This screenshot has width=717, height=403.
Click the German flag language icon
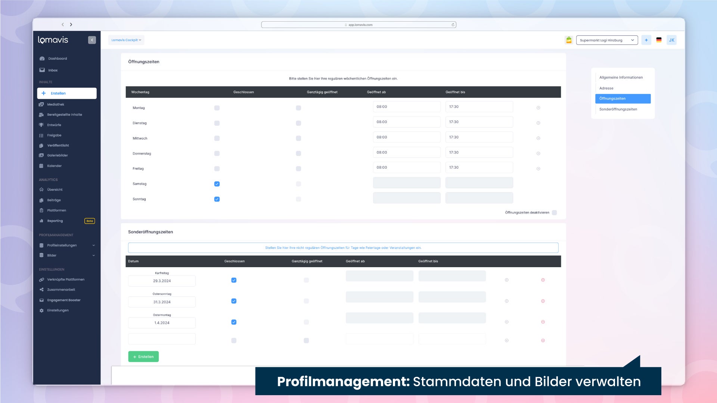click(x=659, y=40)
